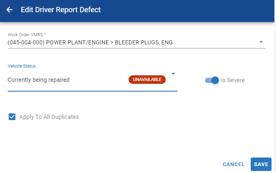
Task: Click the "Edit Driver Report Defect" title
Action: coord(60,9)
